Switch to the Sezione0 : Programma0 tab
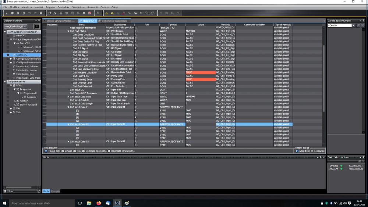 point(114,21)
